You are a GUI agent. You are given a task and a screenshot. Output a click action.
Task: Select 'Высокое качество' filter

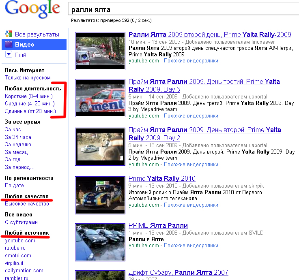(27, 204)
